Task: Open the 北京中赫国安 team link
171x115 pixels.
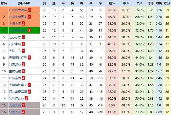Action: (18, 17)
